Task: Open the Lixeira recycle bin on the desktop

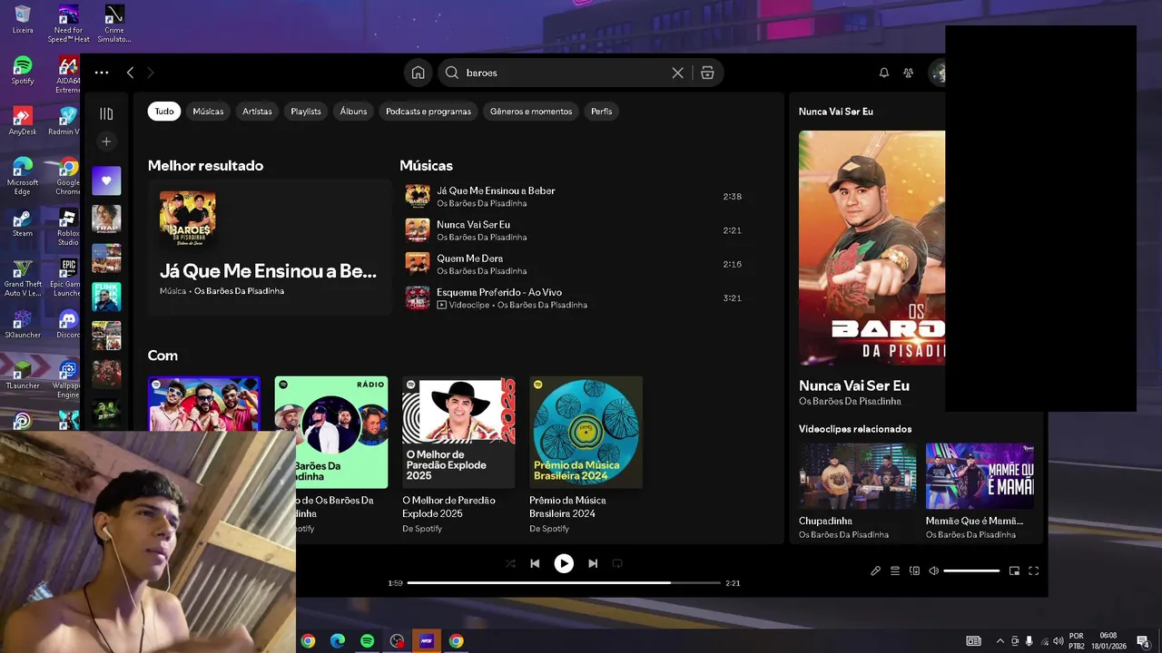Action: click(23, 20)
